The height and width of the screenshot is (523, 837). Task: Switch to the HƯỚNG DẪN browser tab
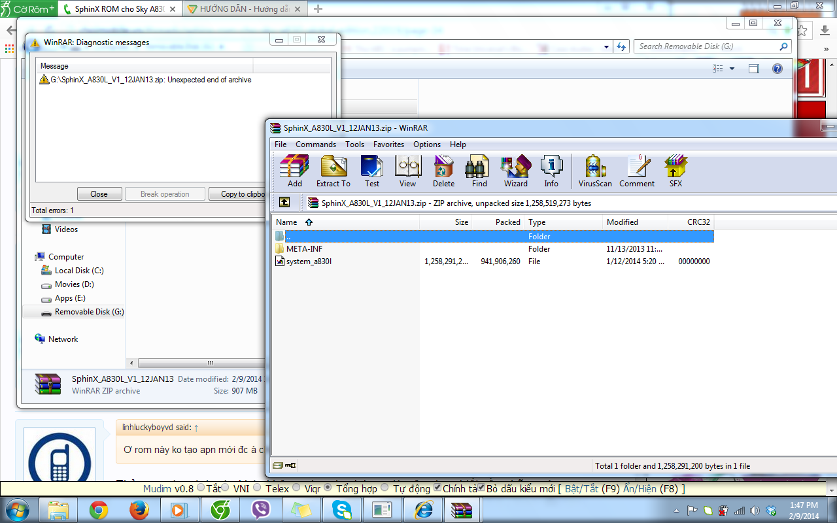244,9
